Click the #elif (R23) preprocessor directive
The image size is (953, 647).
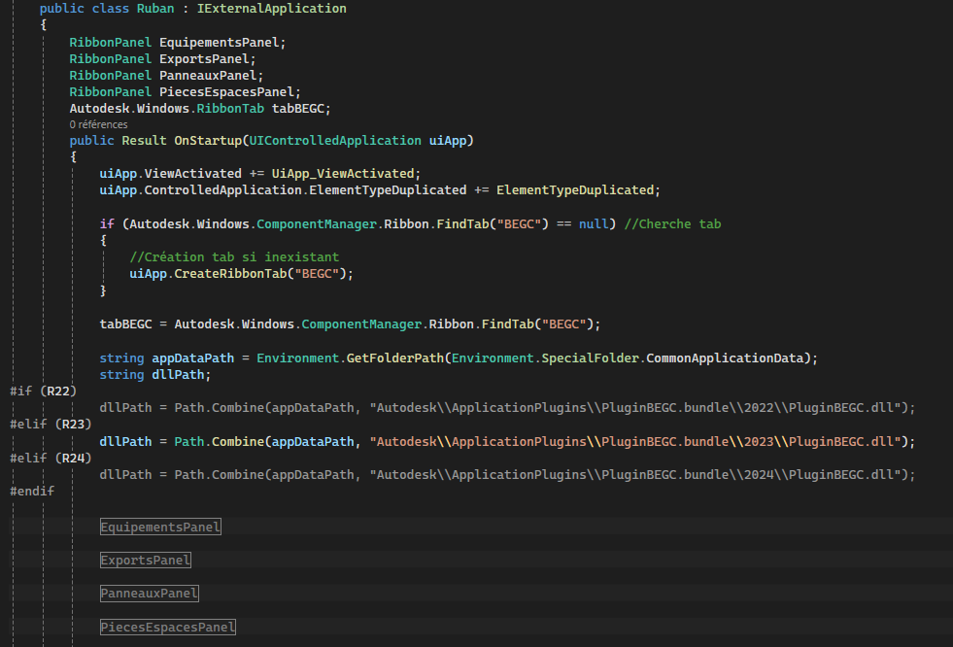click(x=51, y=424)
